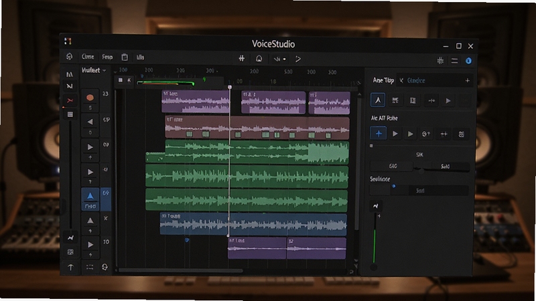
Task: Click the clipboard icon in the top toolbar
Action: [x=125, y=57]
